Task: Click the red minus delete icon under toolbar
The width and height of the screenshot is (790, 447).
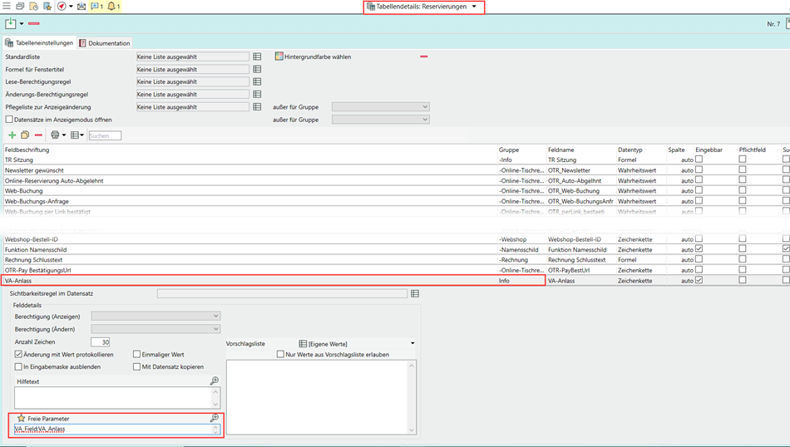Action: tap(34, 24)
